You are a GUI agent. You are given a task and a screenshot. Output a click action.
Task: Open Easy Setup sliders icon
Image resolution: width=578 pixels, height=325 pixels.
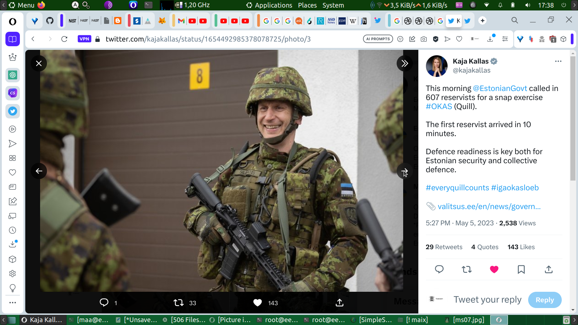coord(505,39)
